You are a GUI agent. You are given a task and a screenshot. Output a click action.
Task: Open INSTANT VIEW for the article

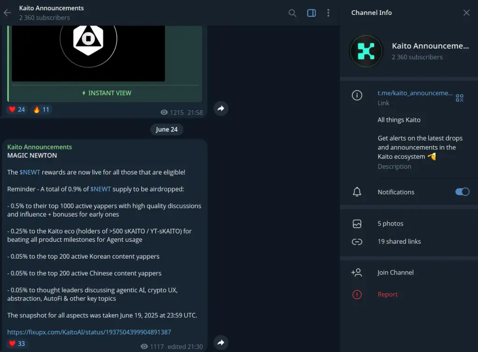(x=106, y=93)
